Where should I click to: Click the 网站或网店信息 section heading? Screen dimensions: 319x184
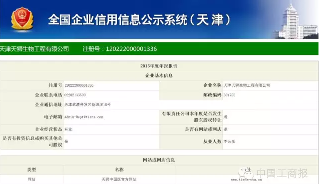pos(159,160)
